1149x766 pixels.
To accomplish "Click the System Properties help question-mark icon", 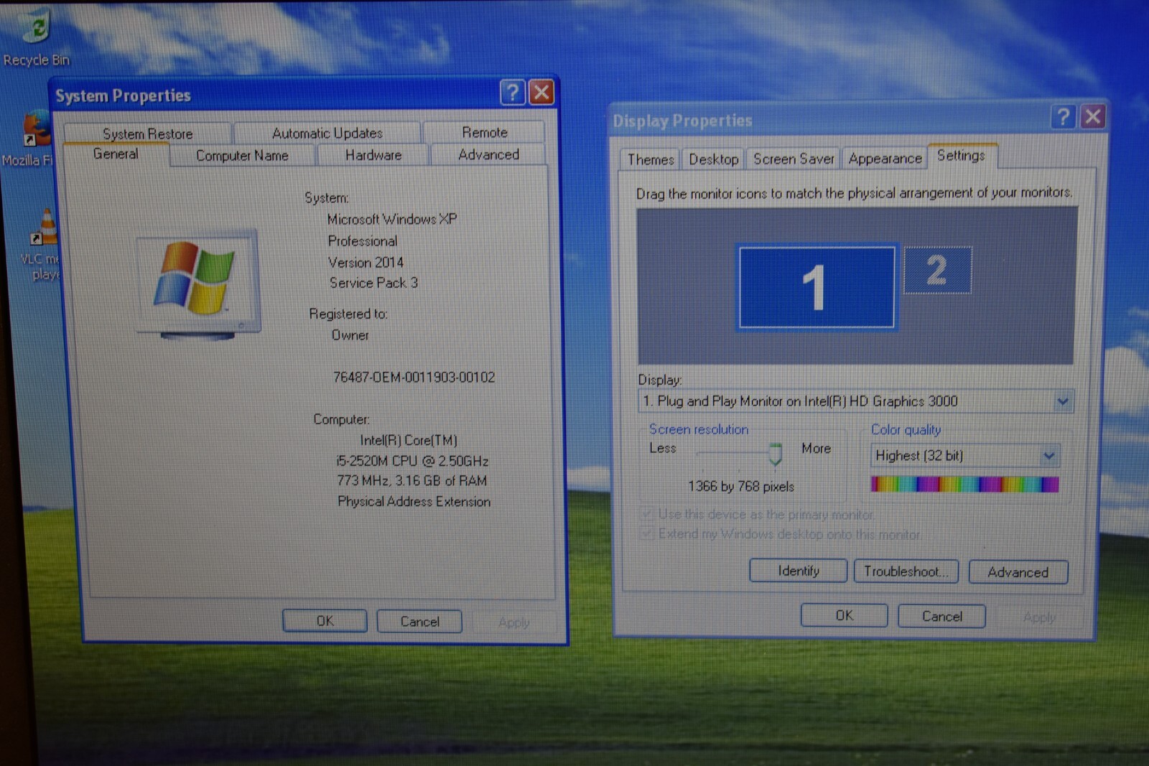I will [x=512, y=93].
